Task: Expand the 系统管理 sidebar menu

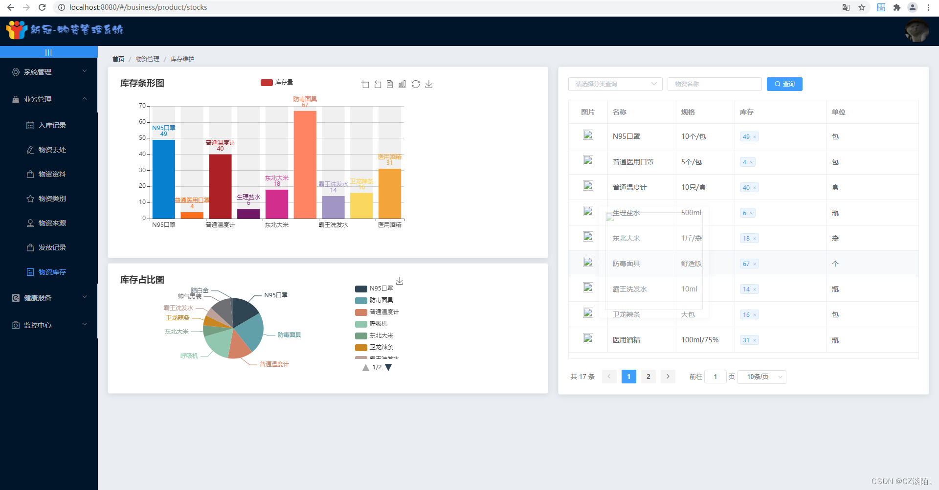Action: (49, 72)
